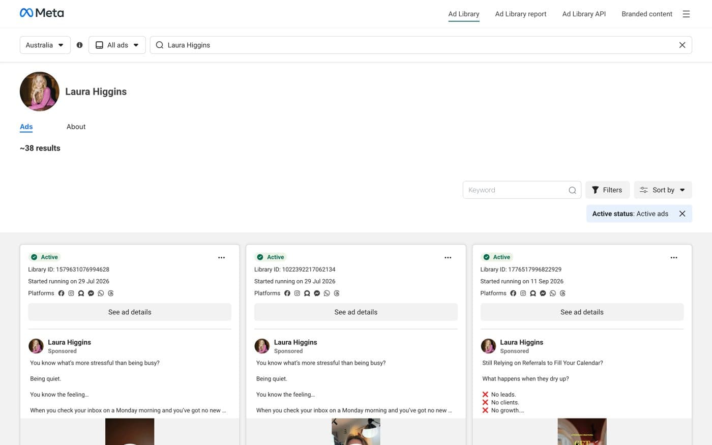This screenshot has width=712, height=445.
Task: Click the ~38 results count
Action: [40, 148]
